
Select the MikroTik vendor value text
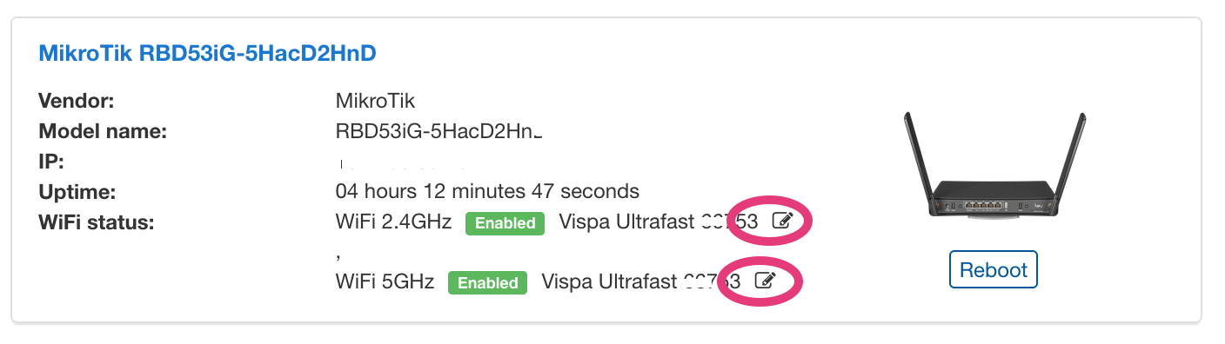[375, 101]
